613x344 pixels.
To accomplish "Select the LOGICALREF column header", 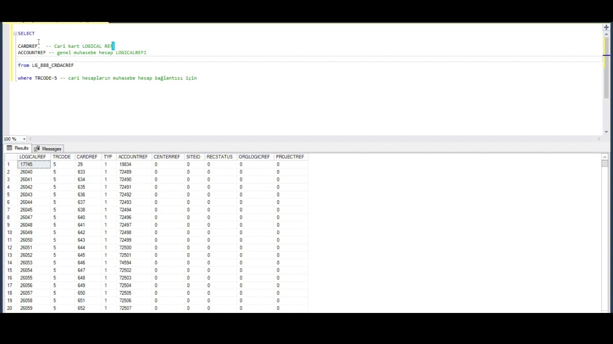I will [33, 157].
